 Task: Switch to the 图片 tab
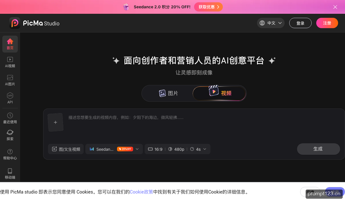168,93
